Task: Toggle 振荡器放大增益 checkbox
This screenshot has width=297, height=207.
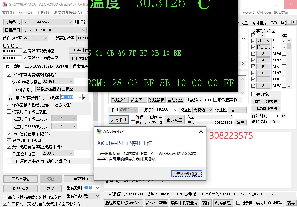Action: pos(9,105)
